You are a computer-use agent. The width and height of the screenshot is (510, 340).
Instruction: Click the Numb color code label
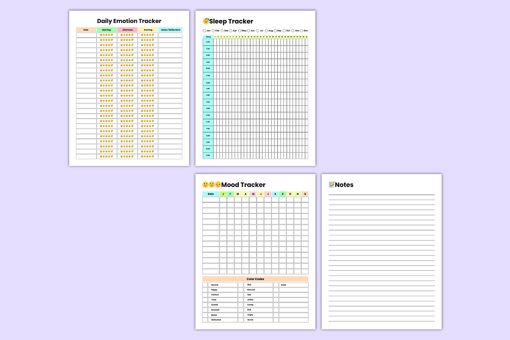click(x=250, y=320)
